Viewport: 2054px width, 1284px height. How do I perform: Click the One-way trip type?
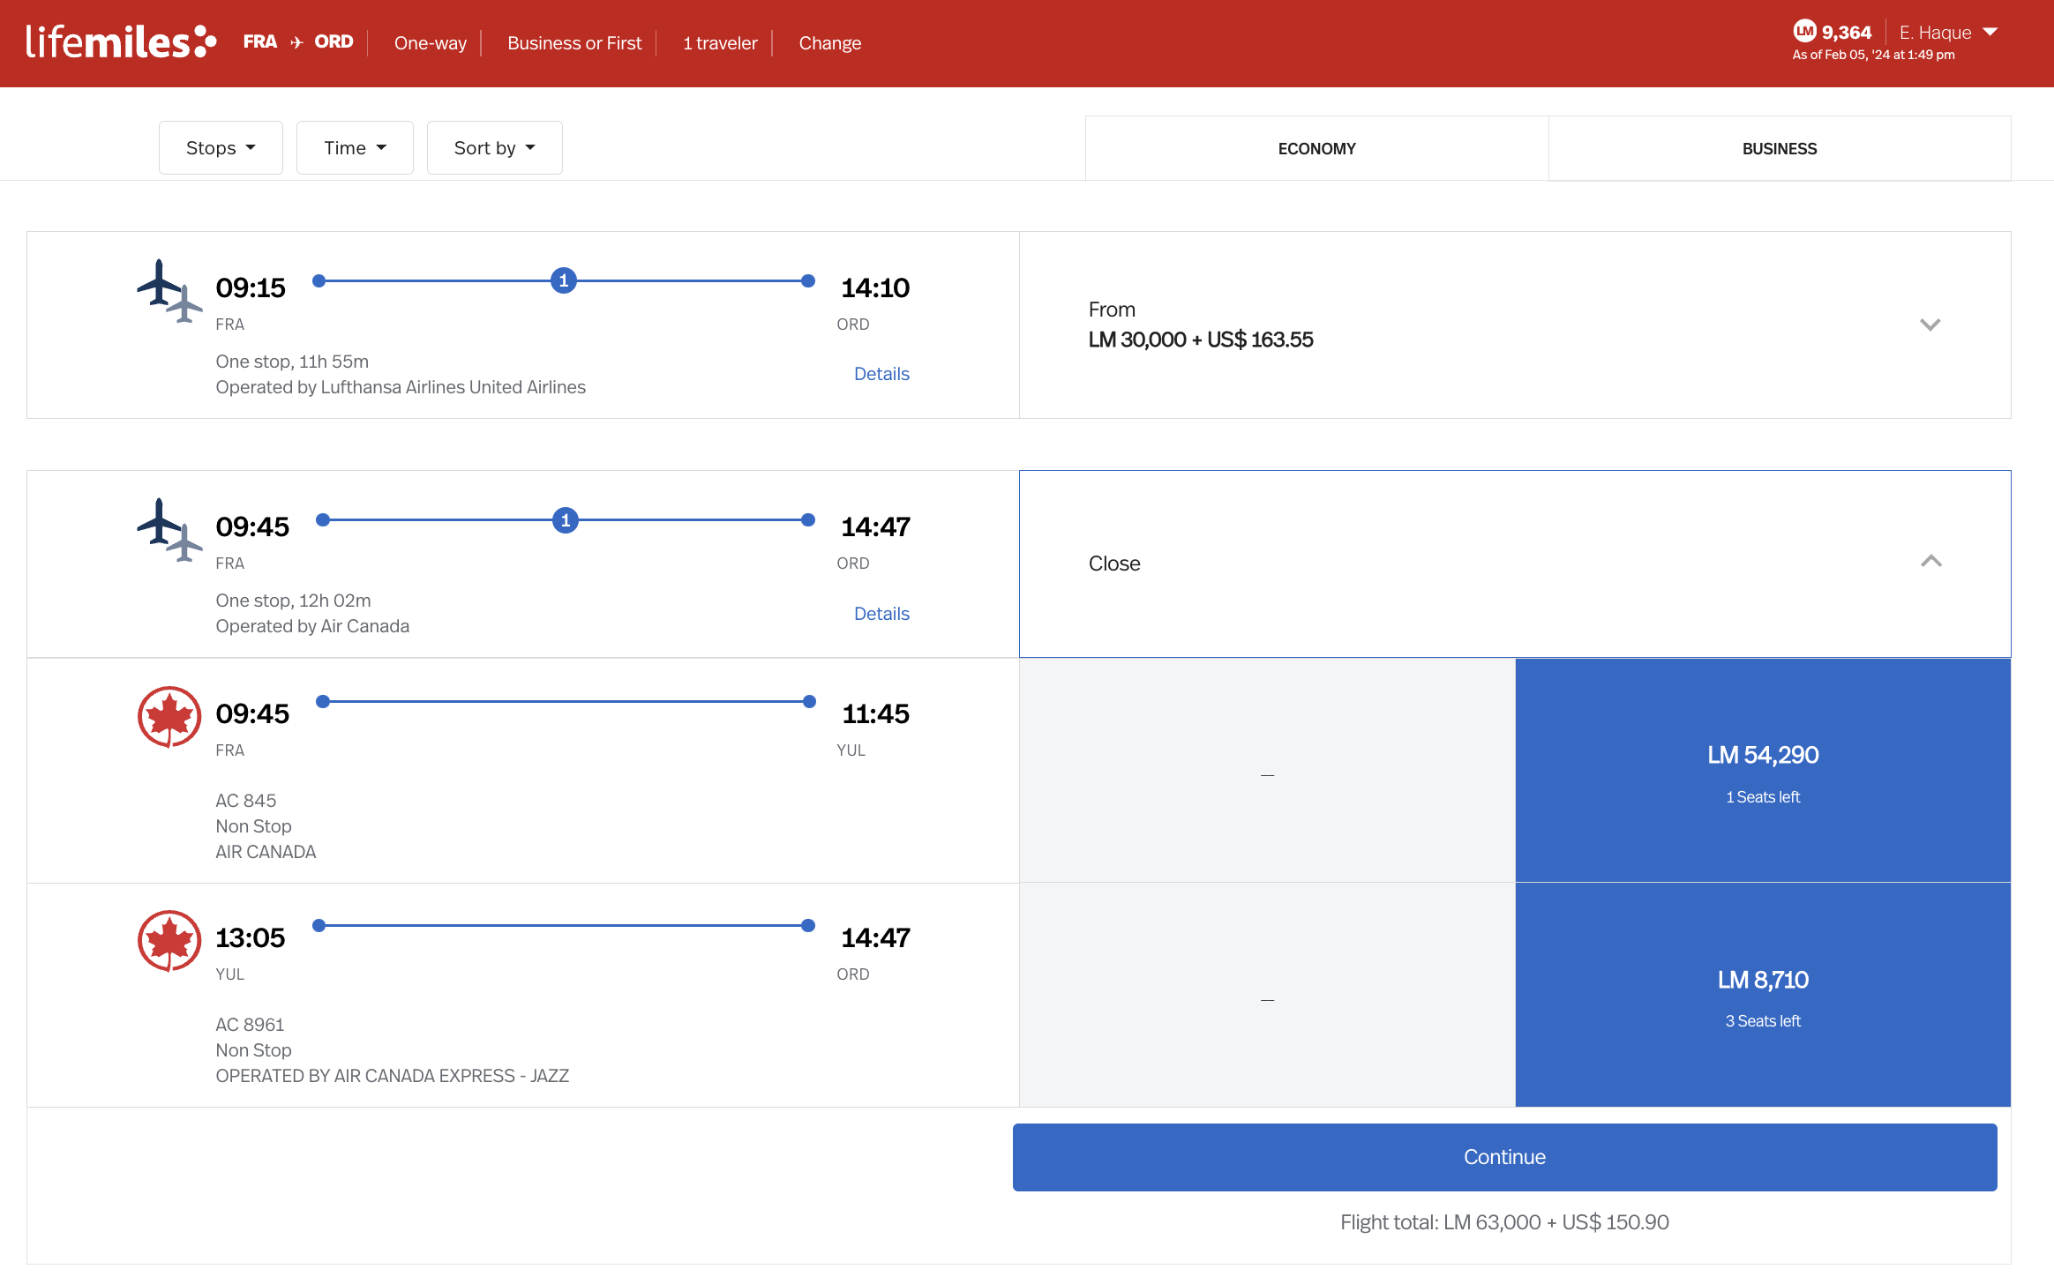pos(431,43)
